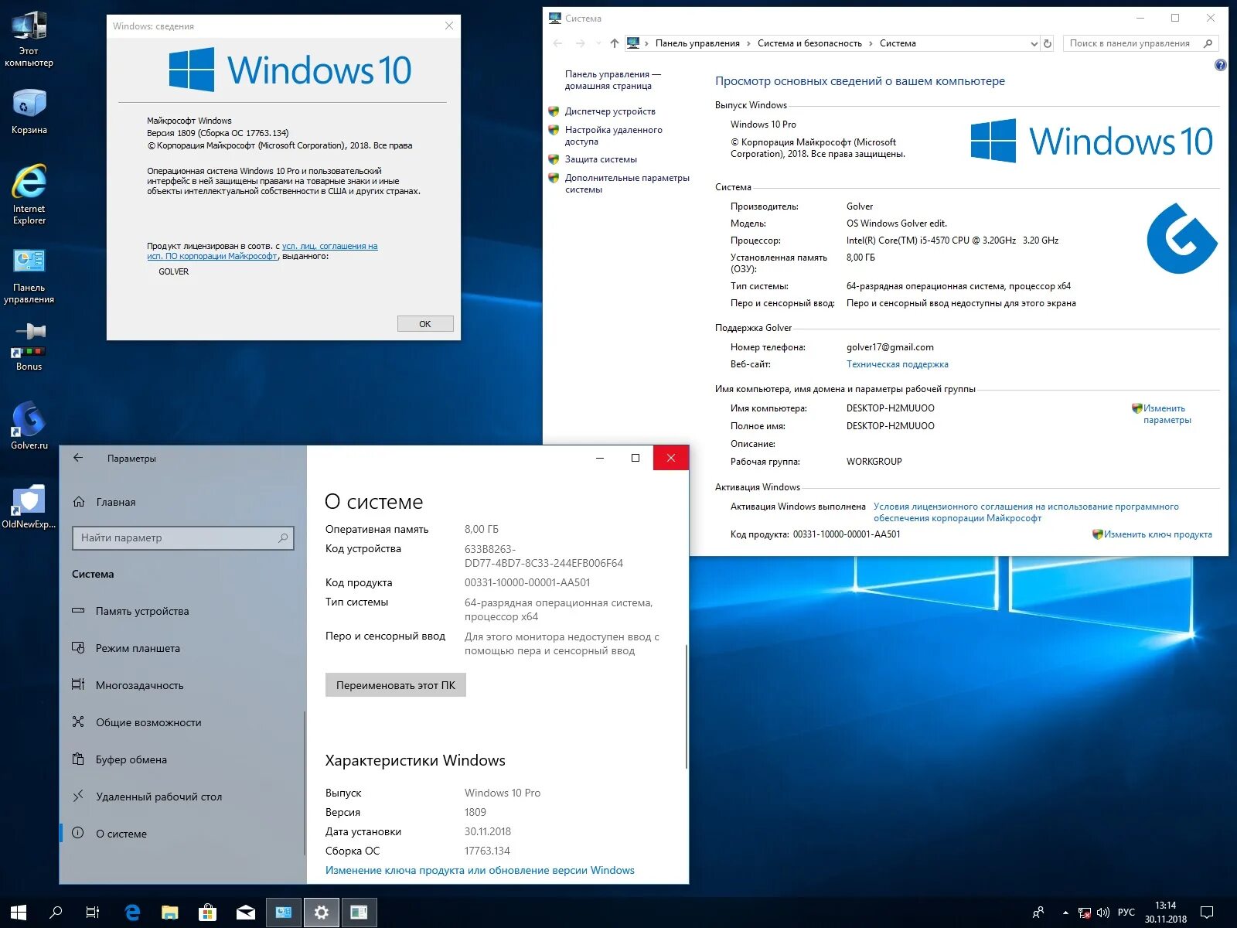Open Task View on the taskbar
The image size is (1237, 928).
pyautogui.click(x=93, y=913)
